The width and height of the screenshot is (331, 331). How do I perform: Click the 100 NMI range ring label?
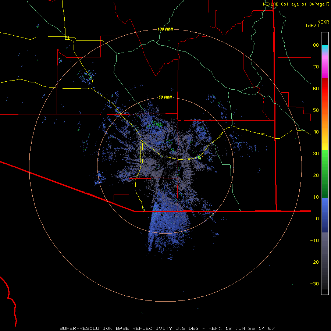165,29
